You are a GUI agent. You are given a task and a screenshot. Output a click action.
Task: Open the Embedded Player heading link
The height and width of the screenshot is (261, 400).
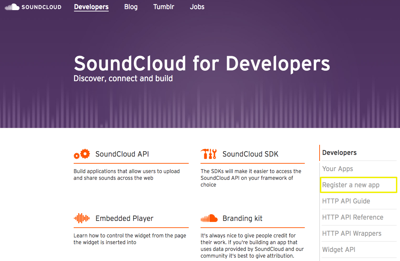[124, 218]
